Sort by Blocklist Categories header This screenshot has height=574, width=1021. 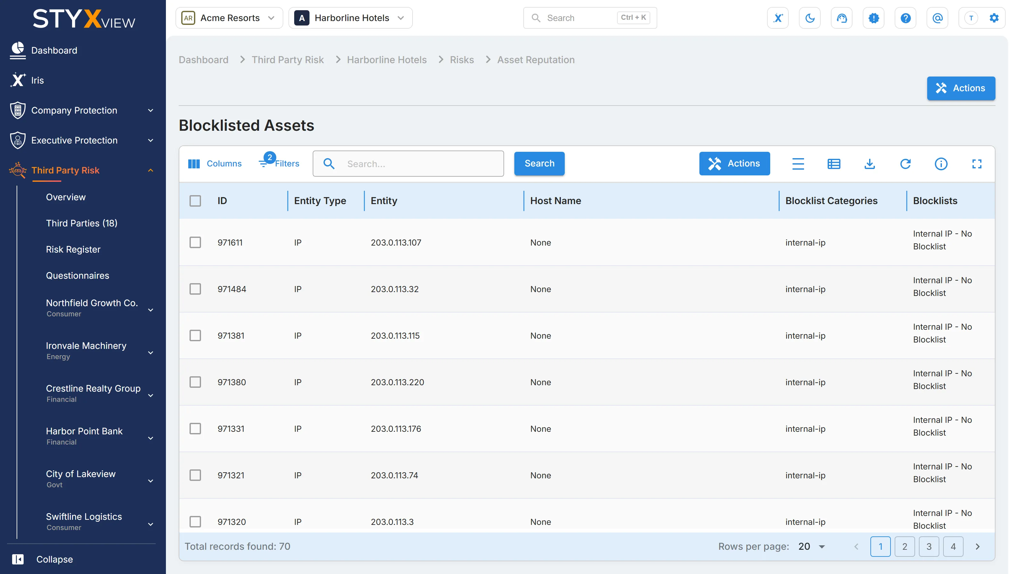point(831,201)
